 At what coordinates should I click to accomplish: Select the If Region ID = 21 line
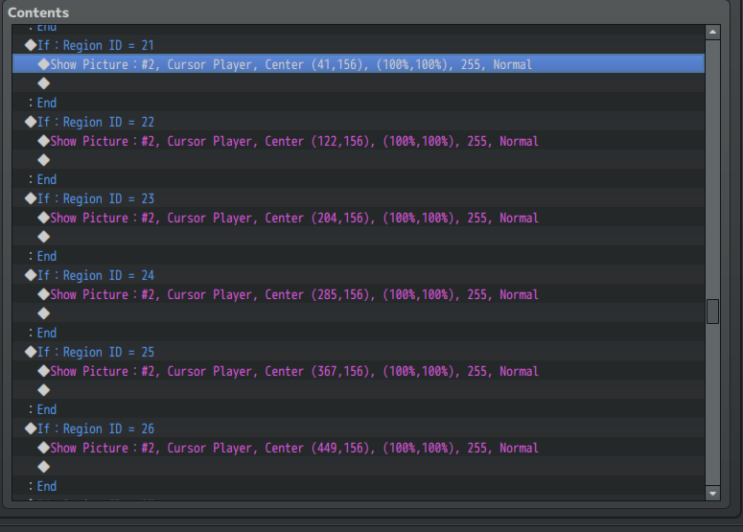[x=94, y=45]
